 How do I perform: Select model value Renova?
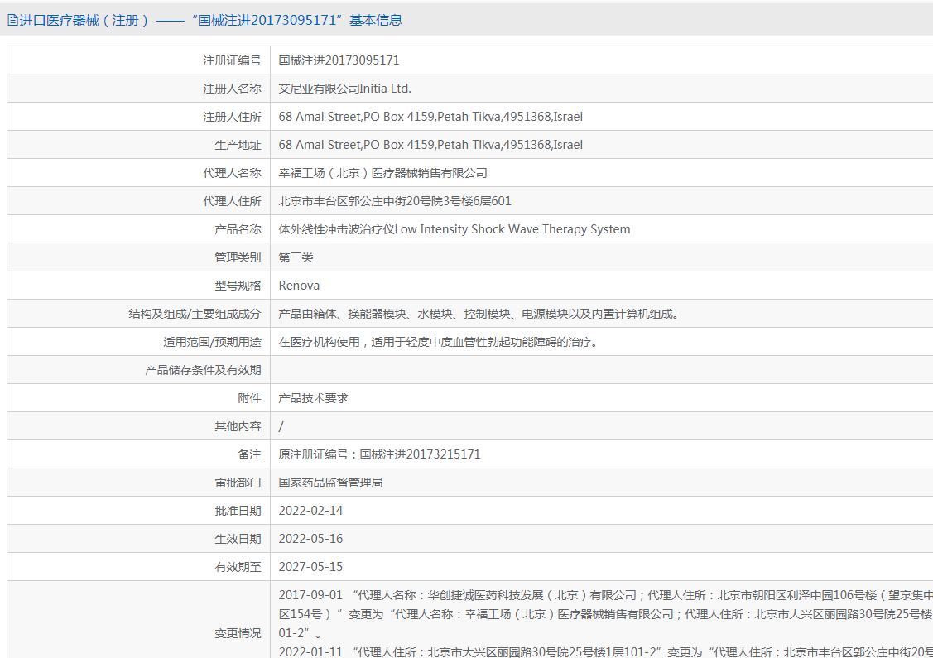(x=299, y=286)
